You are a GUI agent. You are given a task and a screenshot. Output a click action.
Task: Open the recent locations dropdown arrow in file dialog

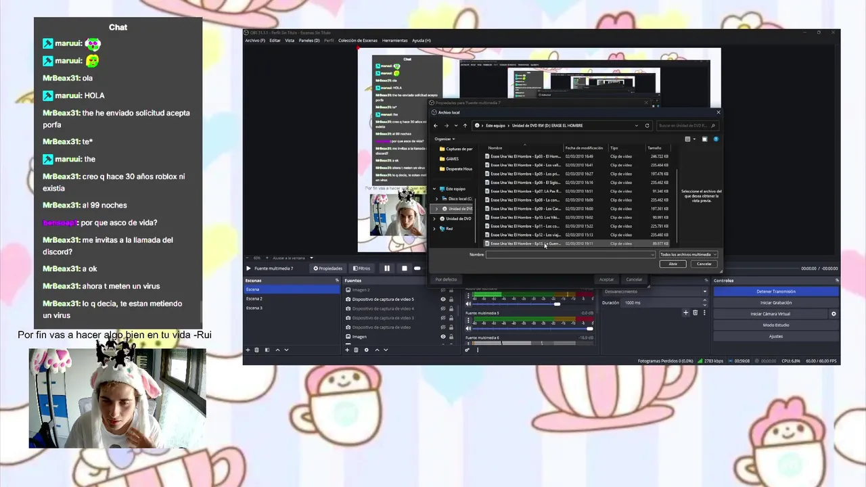456,126
